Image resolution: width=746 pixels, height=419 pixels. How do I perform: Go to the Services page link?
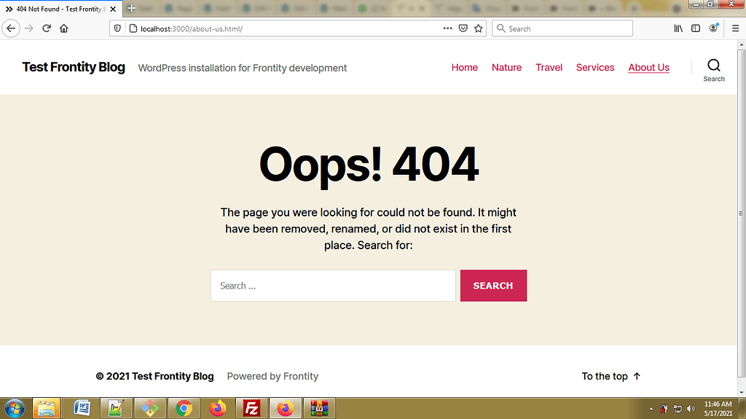point(595,67)
